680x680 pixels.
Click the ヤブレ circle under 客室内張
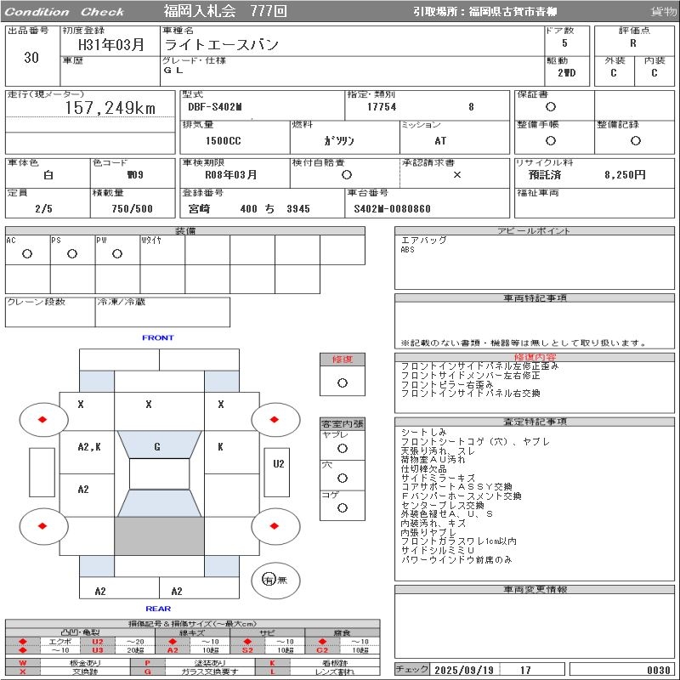click(x=343, y=449)
